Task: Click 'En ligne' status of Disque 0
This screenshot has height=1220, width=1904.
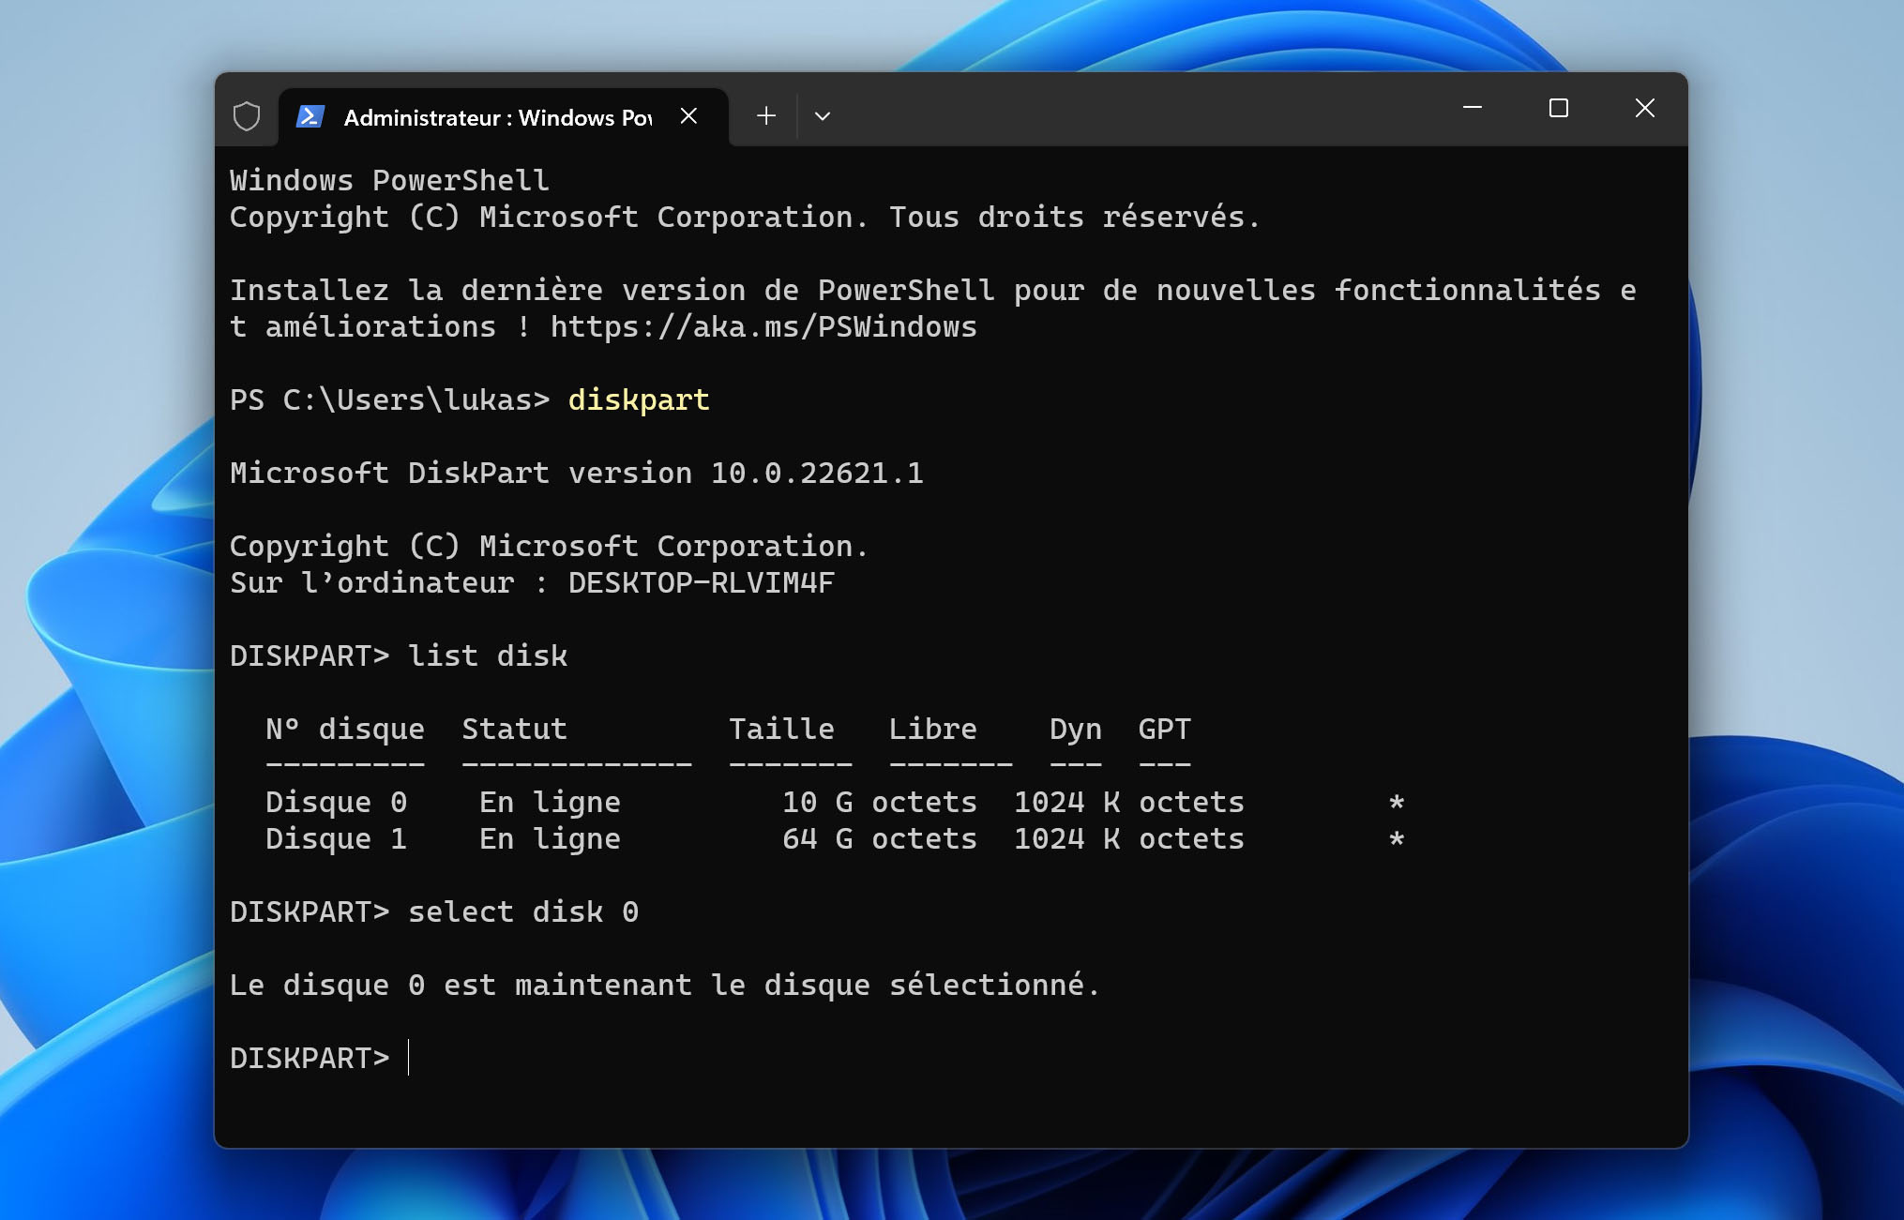Action: click(x=550, y=802)
